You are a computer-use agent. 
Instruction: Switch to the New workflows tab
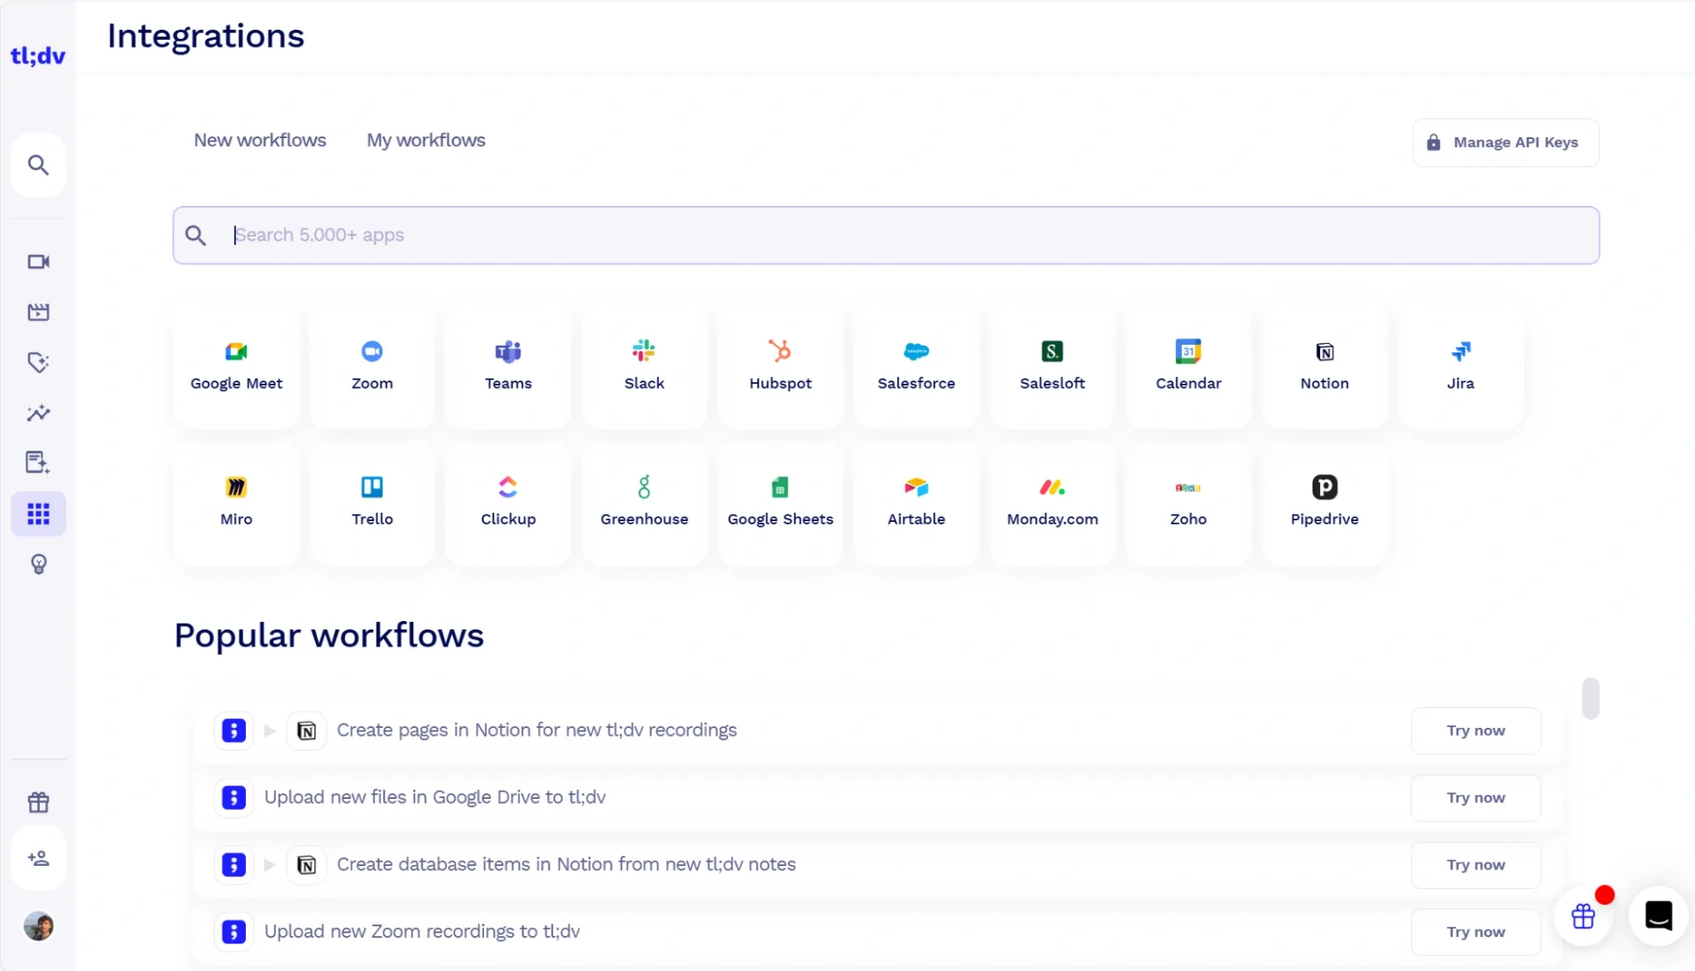click(259, 141)
